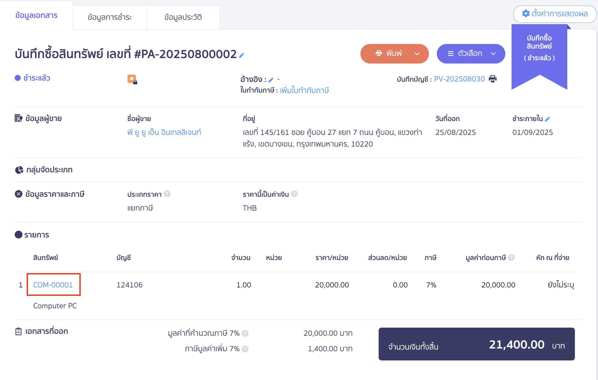598x380 pixels.
Task: Click the พิมพ์ print button
Action: tap(394, 53)
